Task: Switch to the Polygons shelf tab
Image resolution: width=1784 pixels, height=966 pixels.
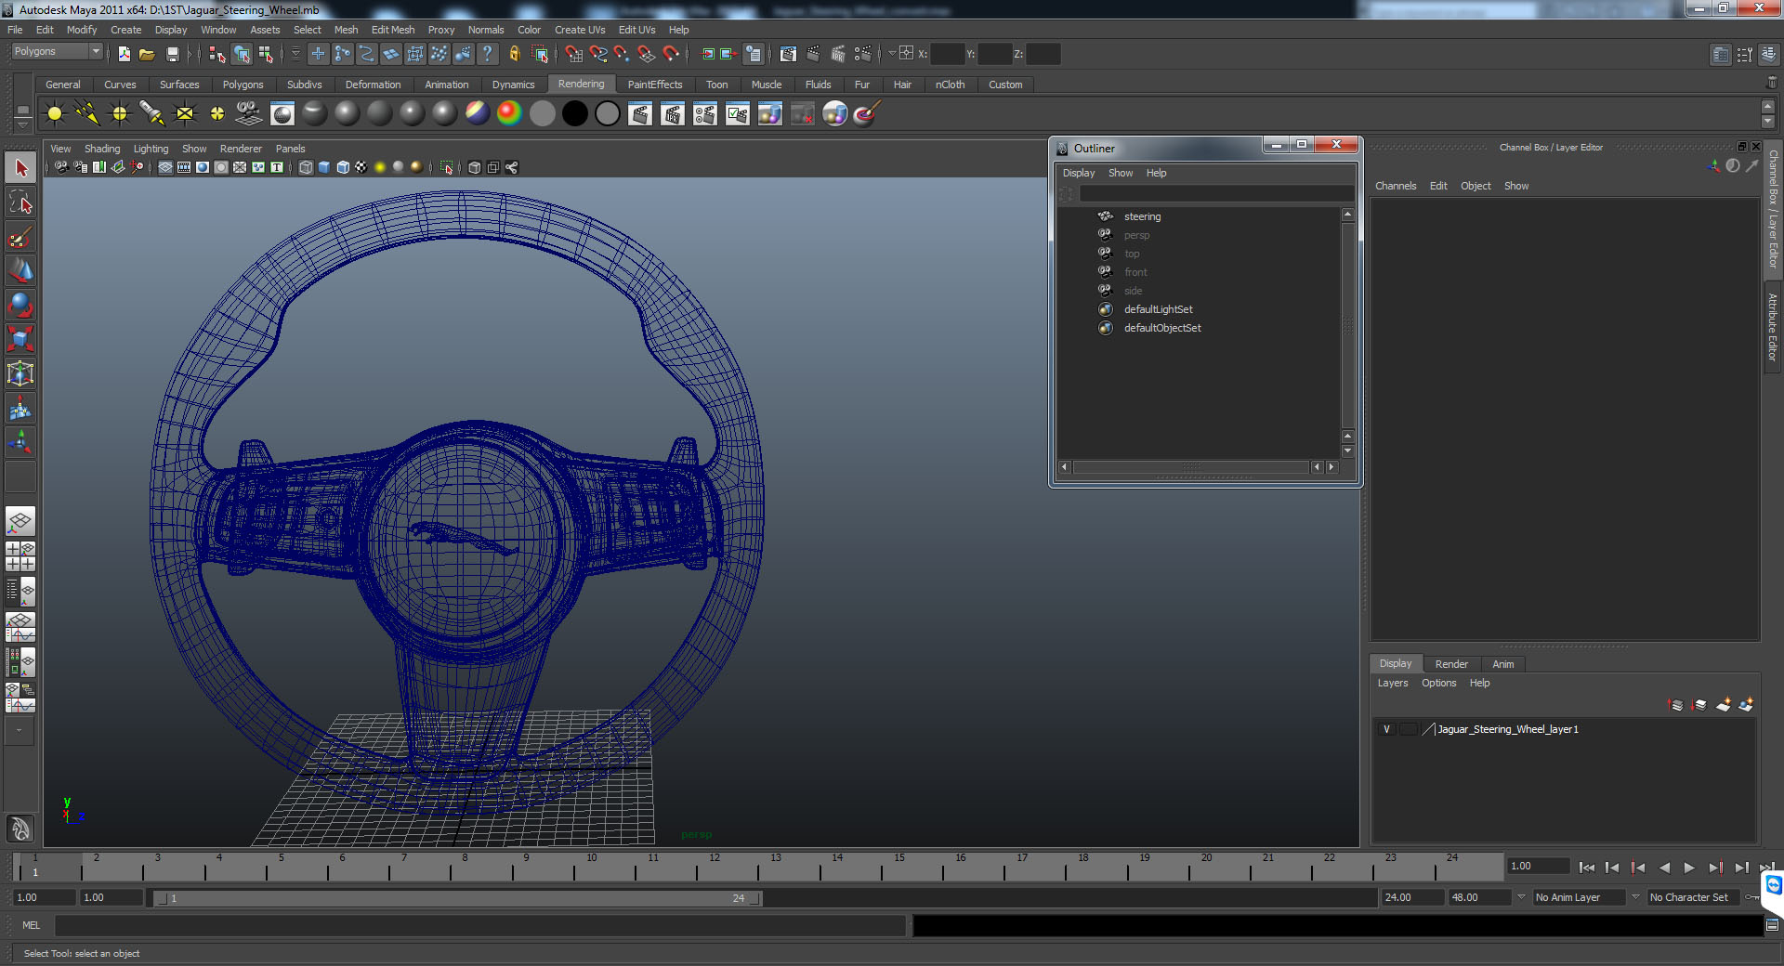Action: click(243, 85)
